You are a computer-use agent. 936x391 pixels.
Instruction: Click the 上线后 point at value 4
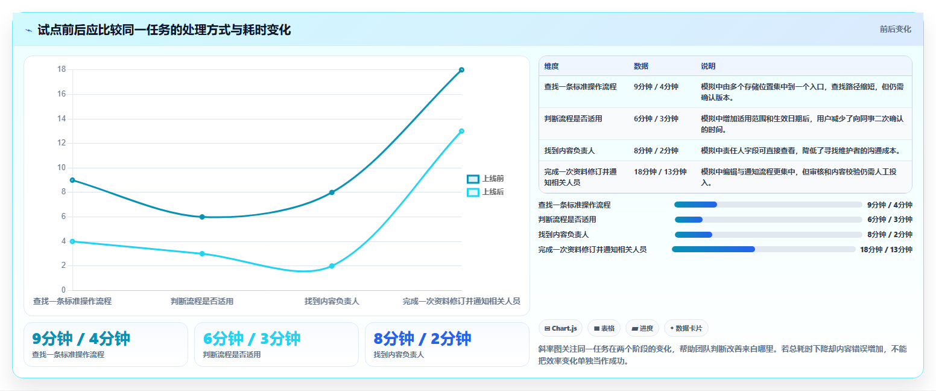click(x=72, y=241)
